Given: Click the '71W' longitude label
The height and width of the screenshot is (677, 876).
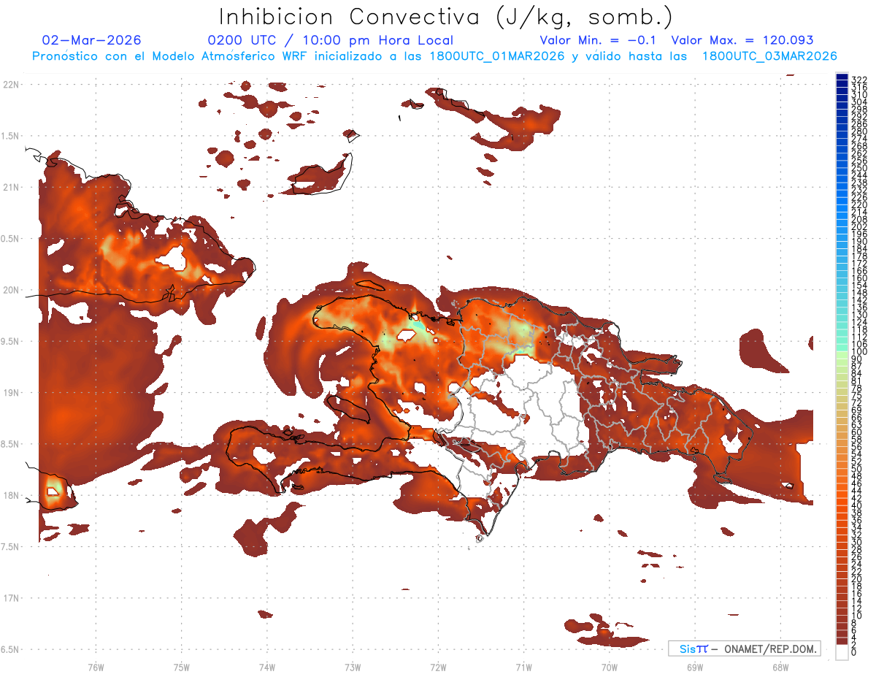Looking at the screenshot, I should tap(523, 667).
